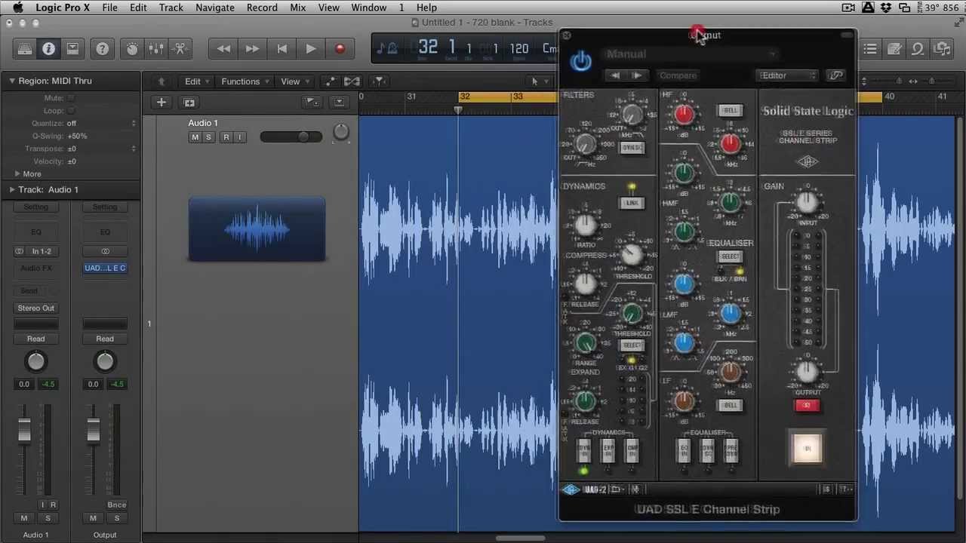Go to beginning of project
The height and width of the screenshot is (543, 966).
click(x=281, y=49)
